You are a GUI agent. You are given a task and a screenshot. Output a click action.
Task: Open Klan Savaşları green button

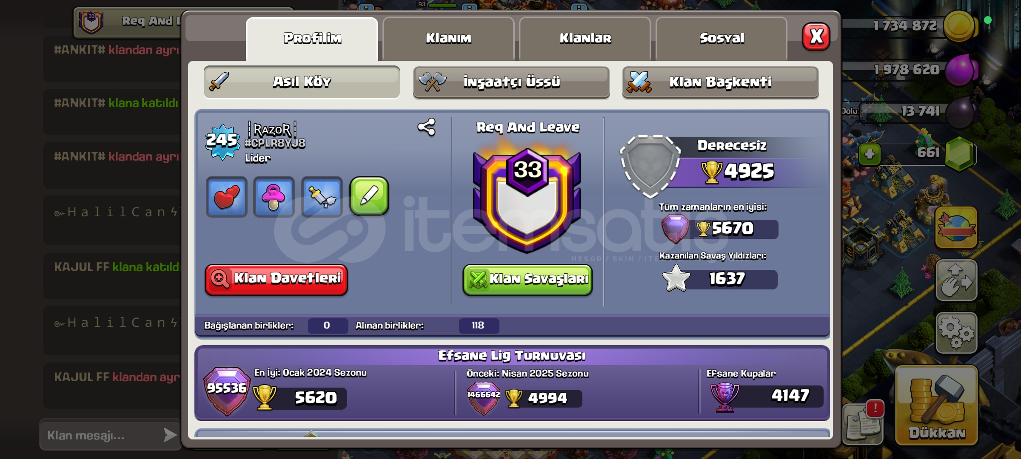click(528, 279)
